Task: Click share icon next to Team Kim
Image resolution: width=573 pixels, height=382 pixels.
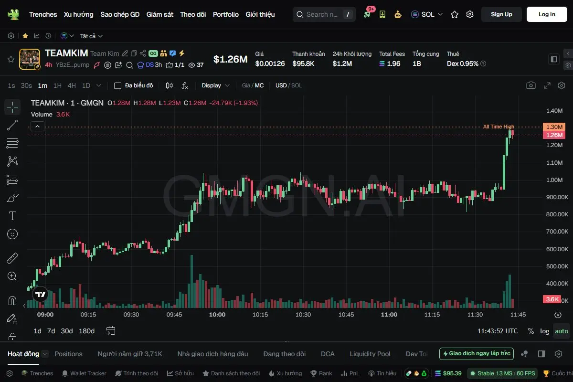Action: coord(143,53)
